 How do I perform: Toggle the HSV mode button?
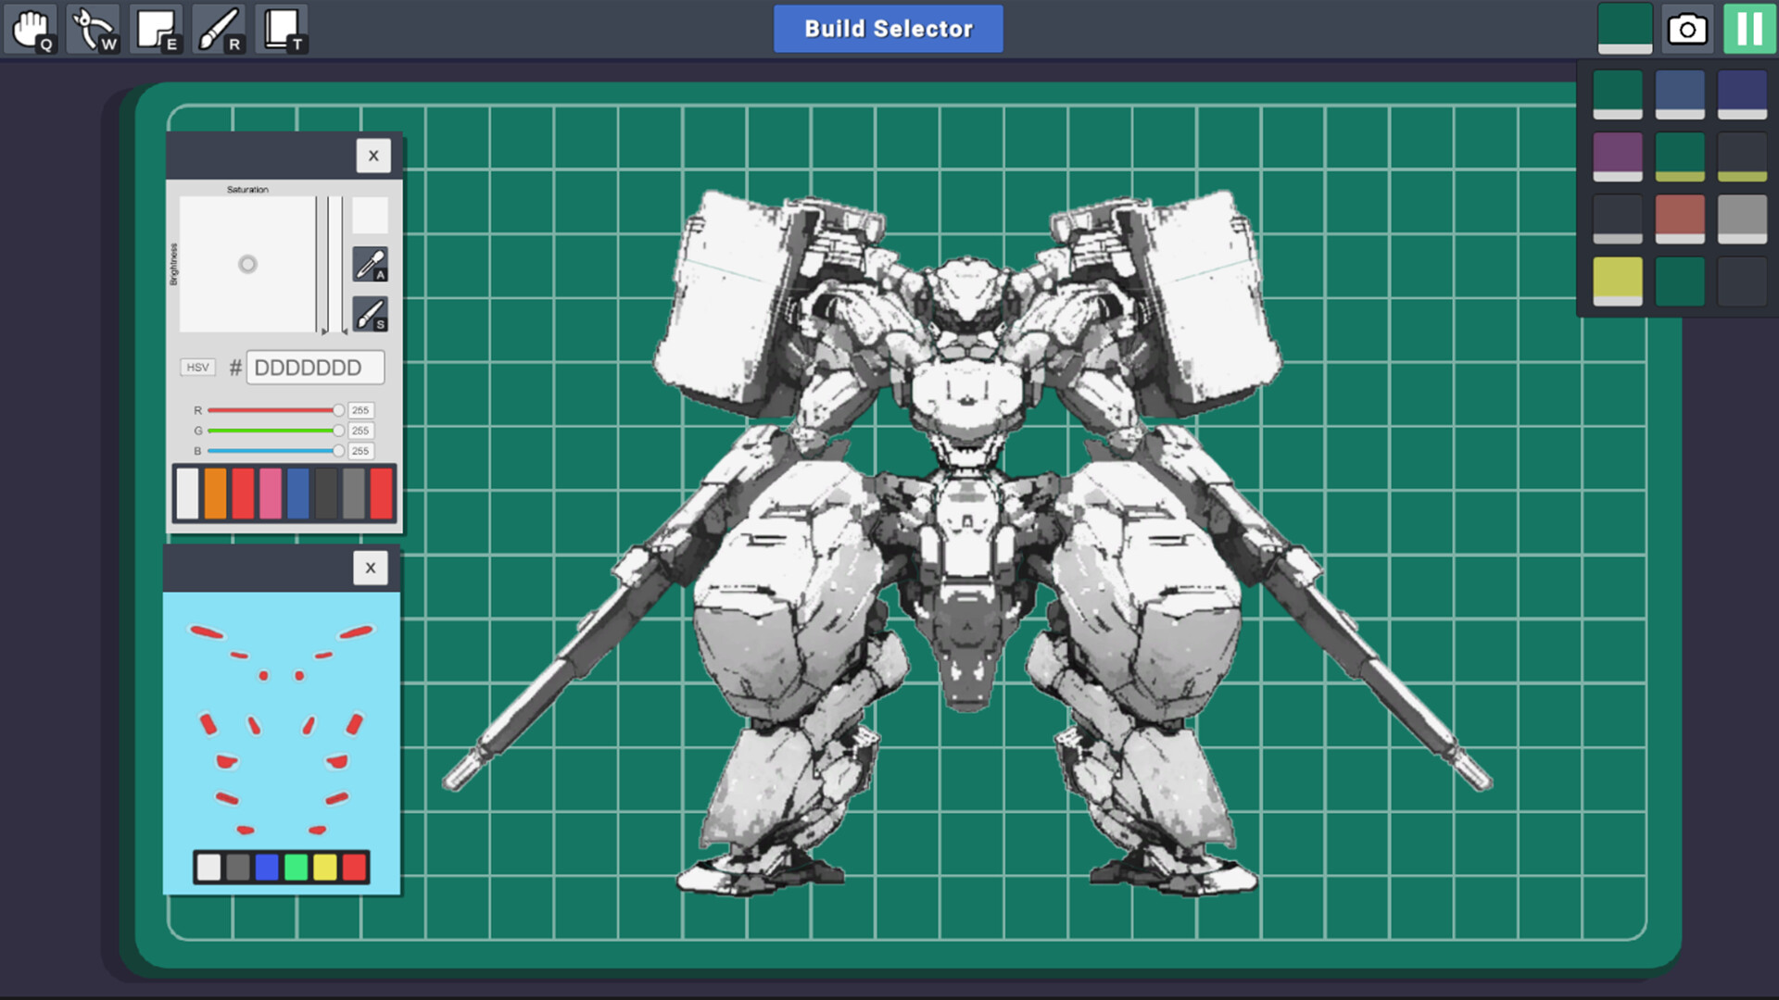(x=197, y=367)
